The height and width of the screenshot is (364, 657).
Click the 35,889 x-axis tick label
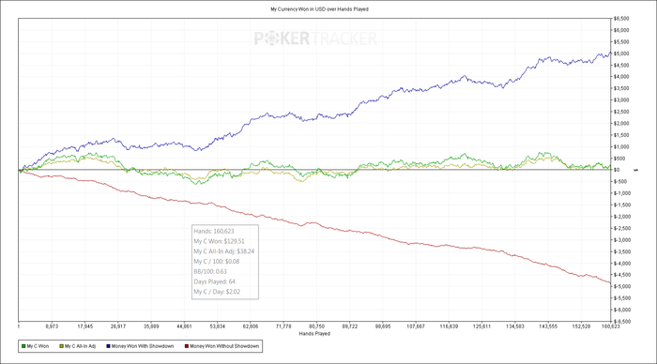click(x=151, y=326)
